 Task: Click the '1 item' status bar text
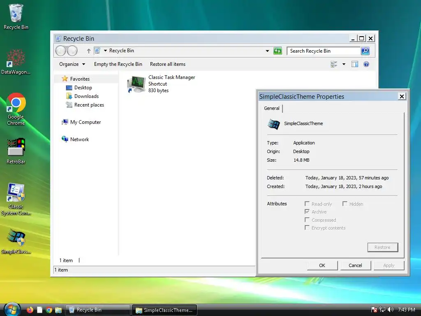pos(61,270)
